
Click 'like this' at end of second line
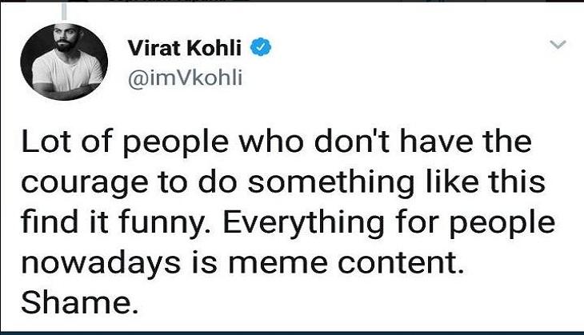486,181
